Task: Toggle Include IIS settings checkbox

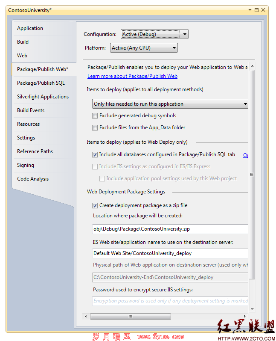Action: point(95,166)
